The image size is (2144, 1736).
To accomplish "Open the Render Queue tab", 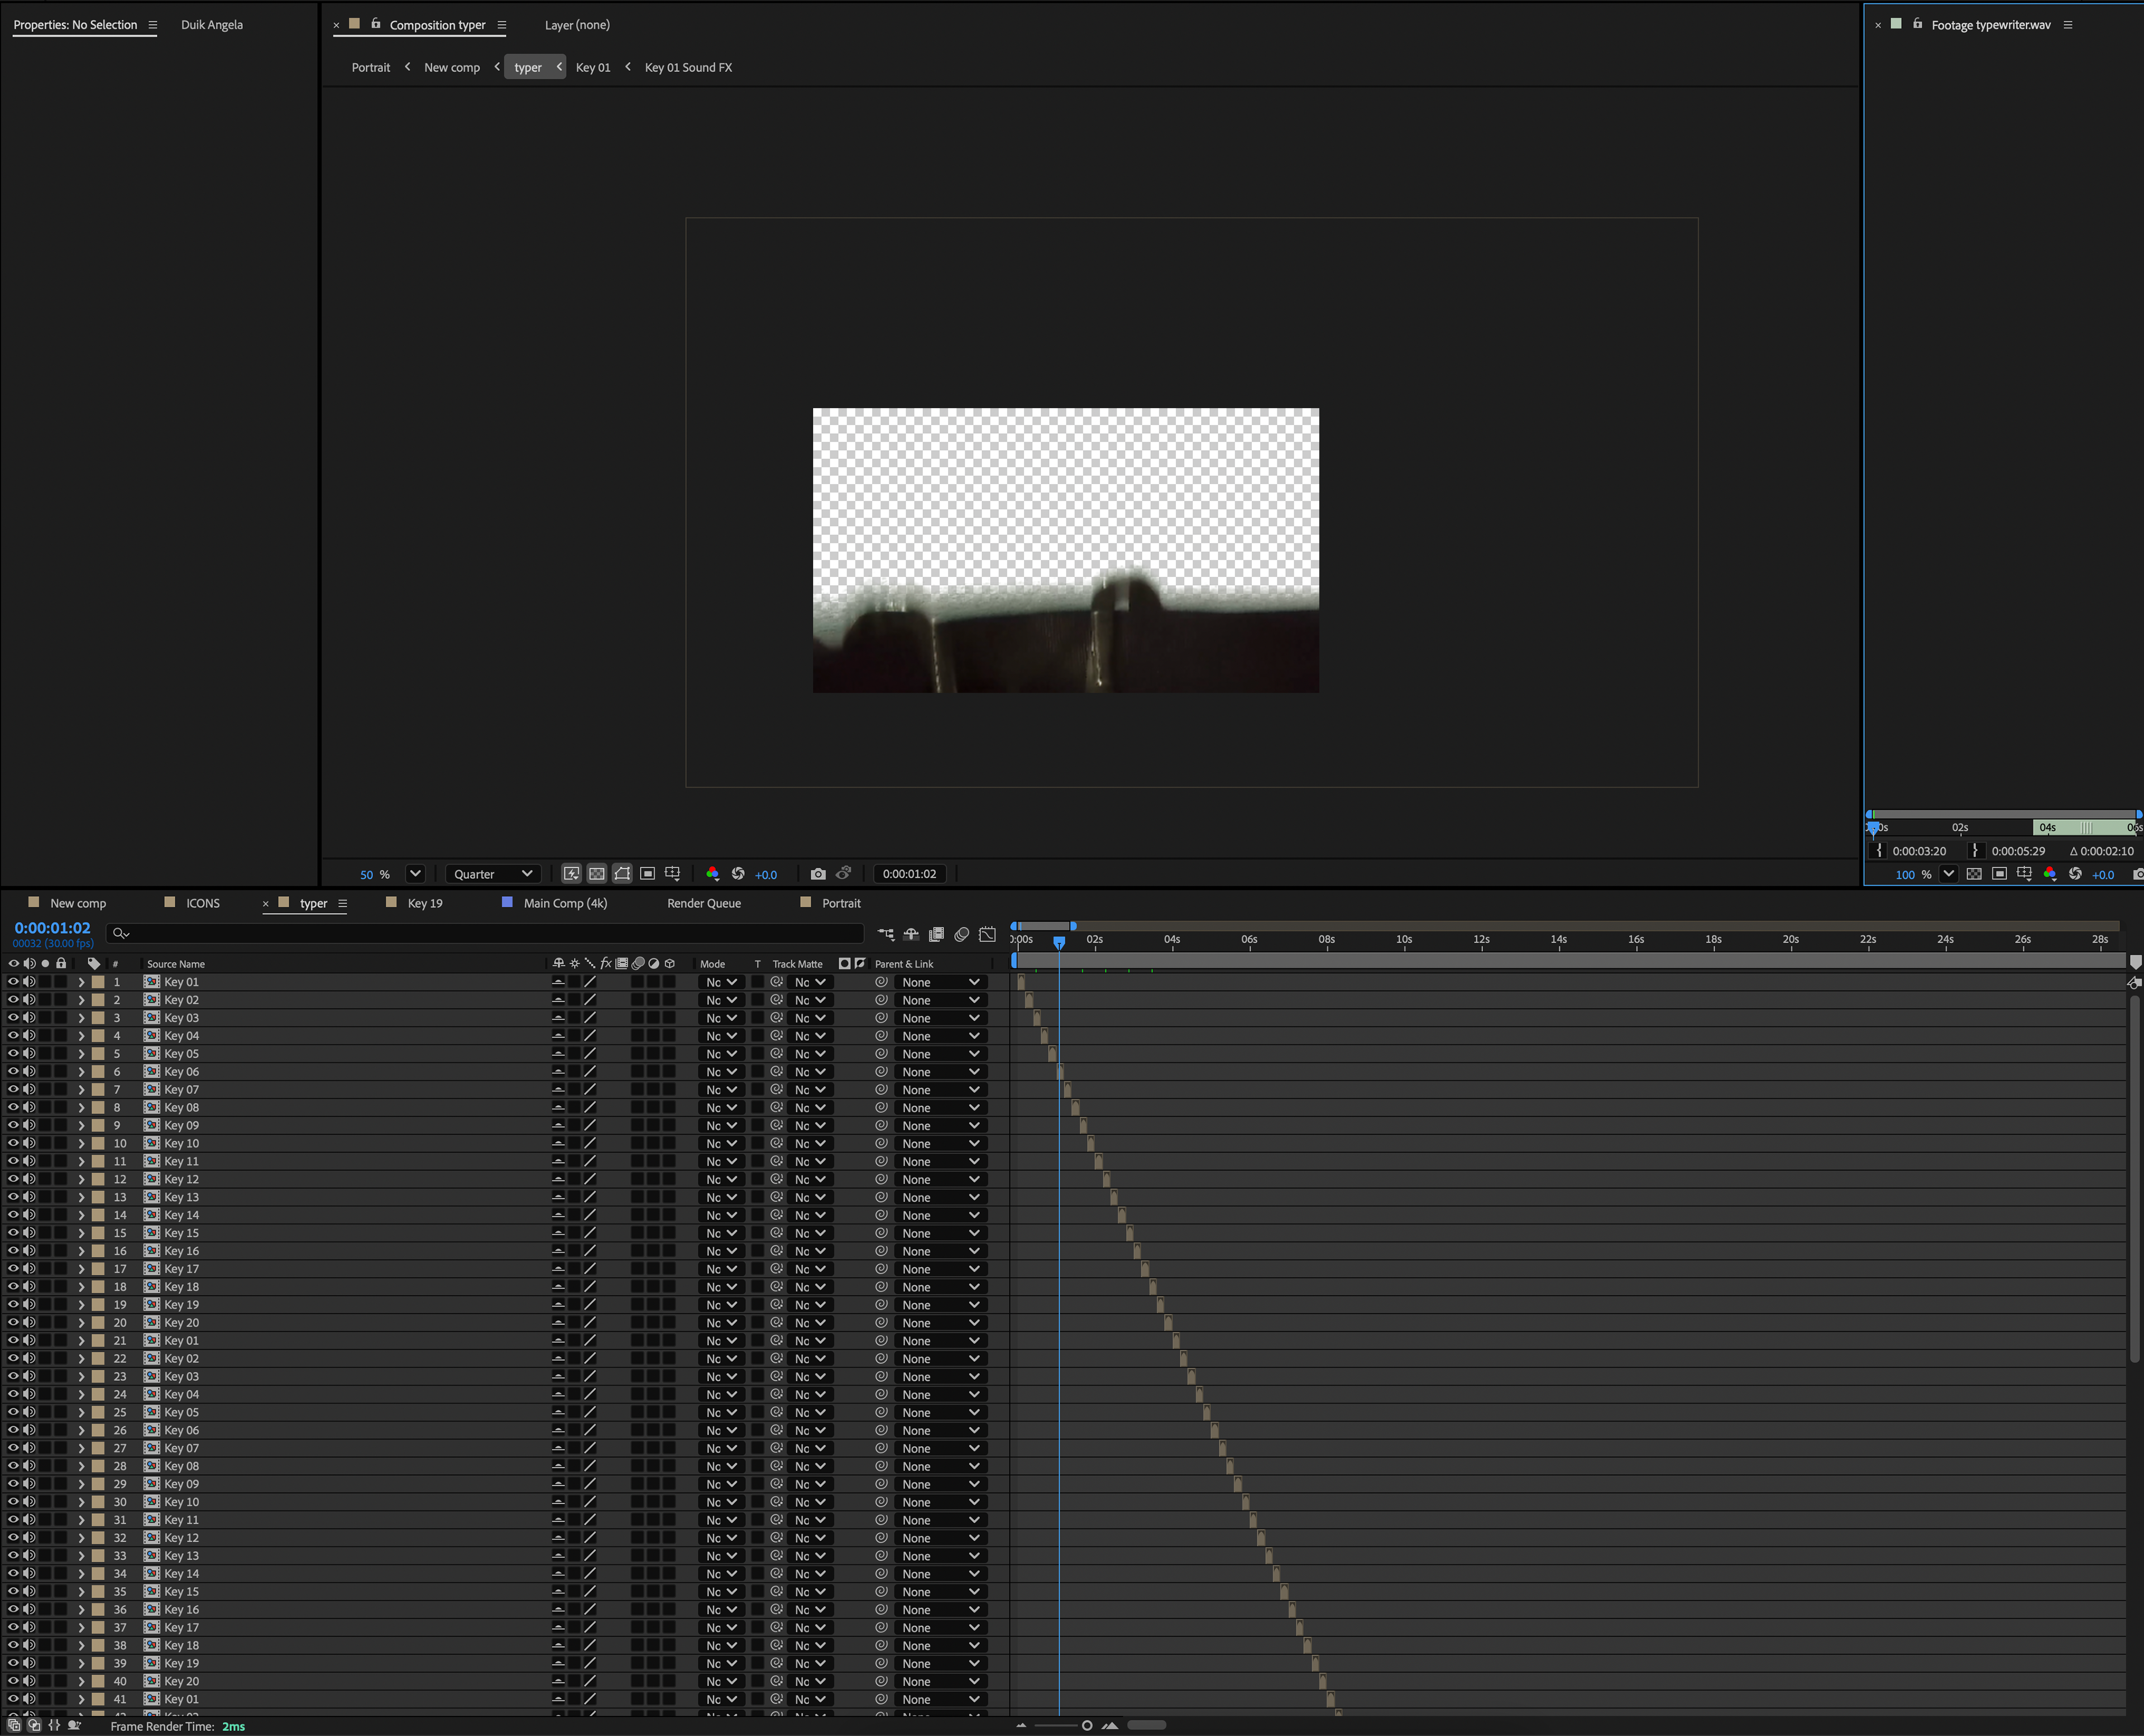I will (x=703, y=903).
